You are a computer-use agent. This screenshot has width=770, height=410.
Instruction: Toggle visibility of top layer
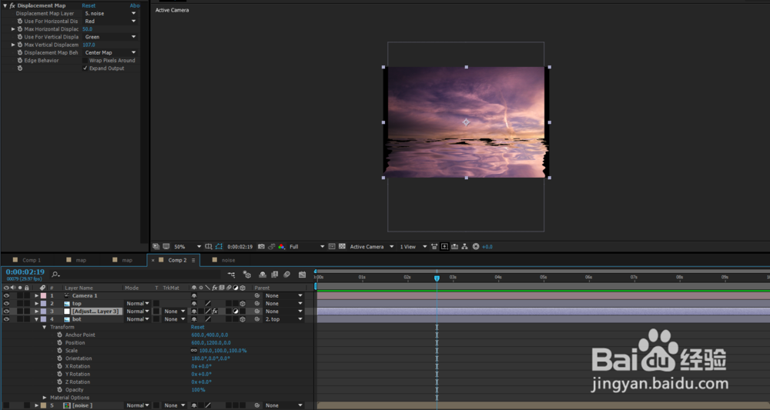click(x=6, y=304)
